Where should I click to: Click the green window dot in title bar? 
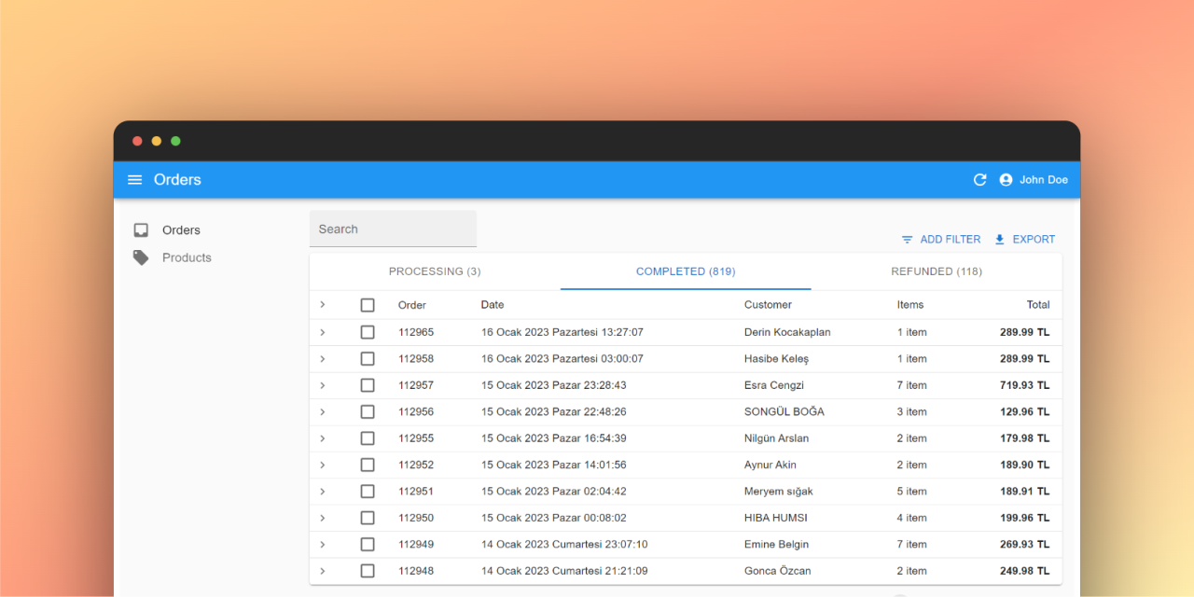click(x=175, y=141)
